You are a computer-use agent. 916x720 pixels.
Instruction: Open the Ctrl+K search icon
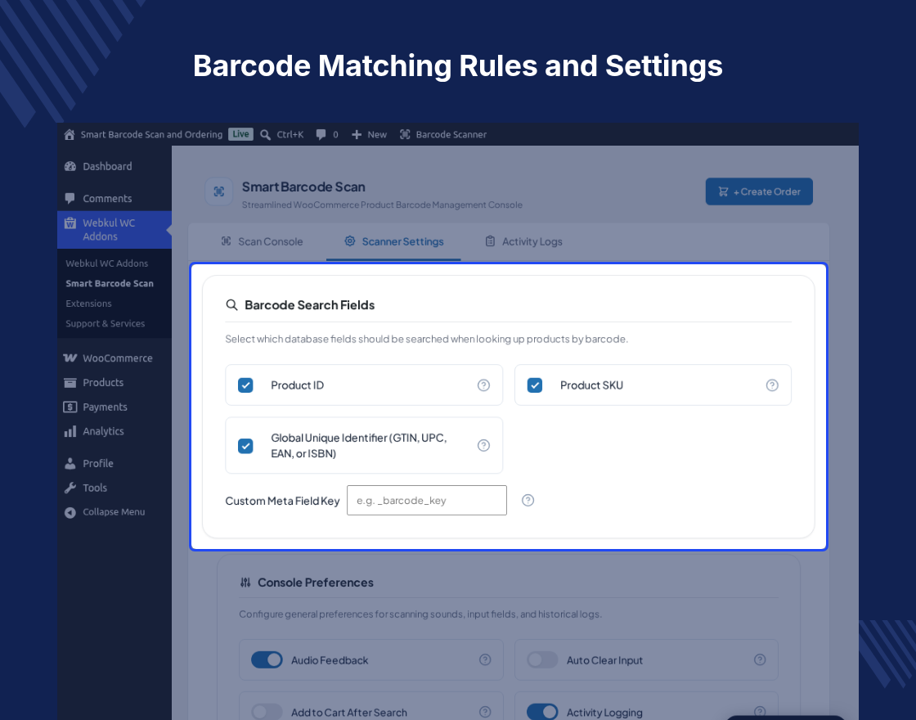[265, 135]
